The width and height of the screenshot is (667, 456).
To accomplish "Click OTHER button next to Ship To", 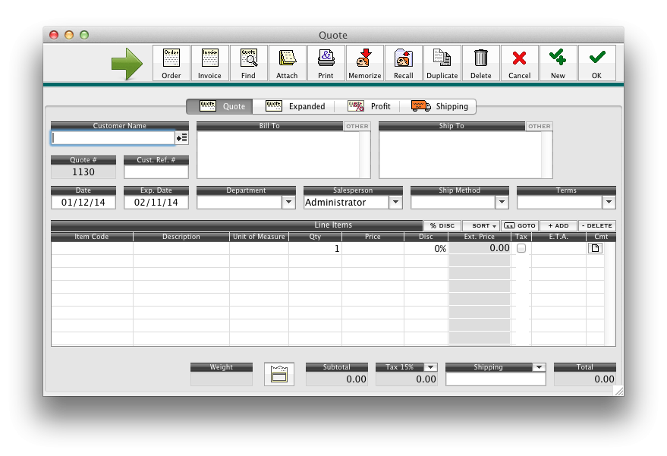I will point(540,127).
